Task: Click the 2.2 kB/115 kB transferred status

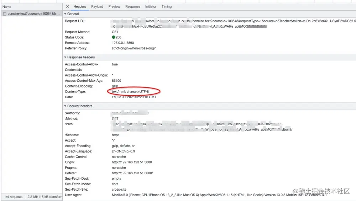Action: [44, 197]
